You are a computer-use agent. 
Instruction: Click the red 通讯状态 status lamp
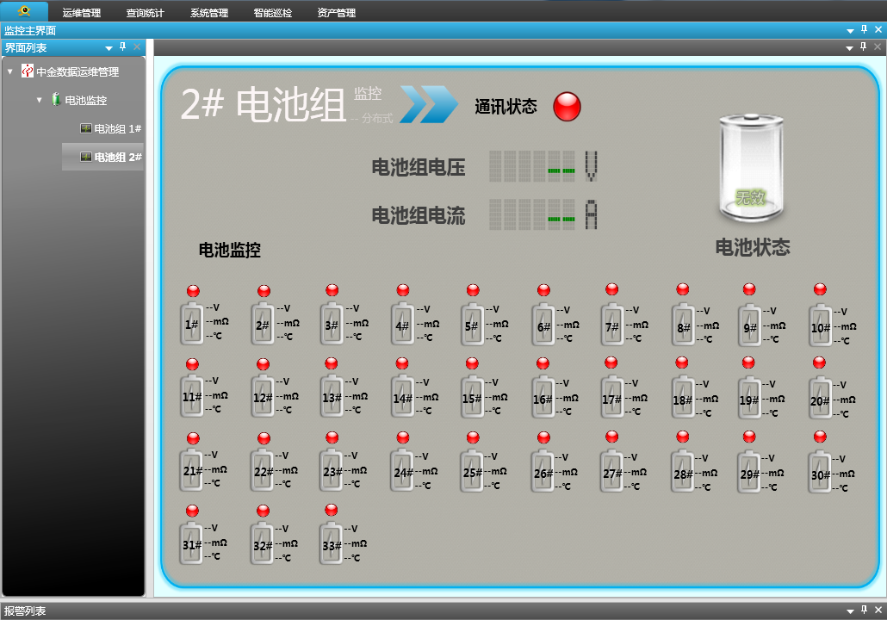click(567, 108)
